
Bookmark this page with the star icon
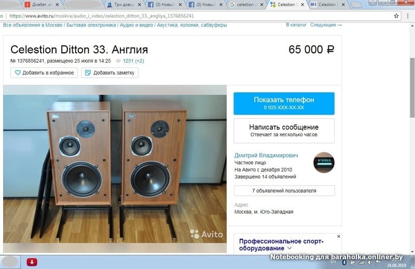(x=396, y=16)
